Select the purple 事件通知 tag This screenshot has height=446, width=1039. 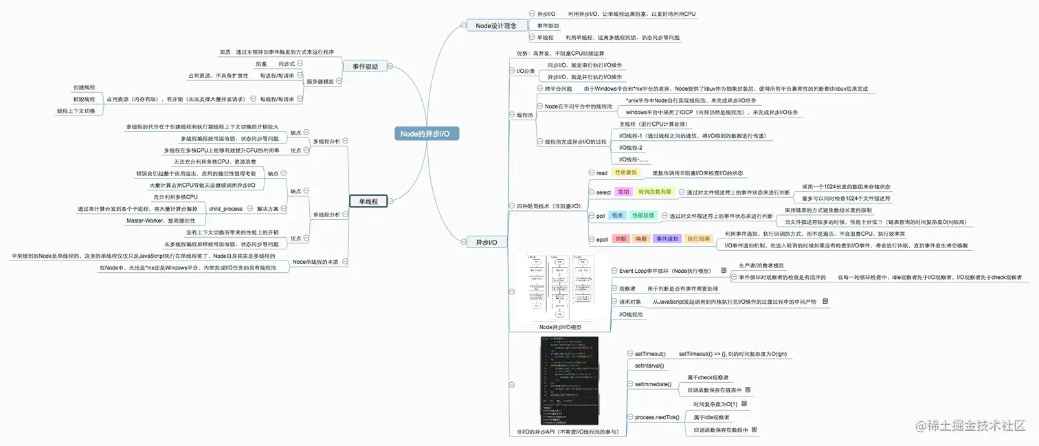(667, 239)
